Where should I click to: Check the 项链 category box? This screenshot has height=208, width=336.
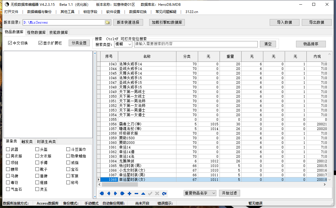8,162
